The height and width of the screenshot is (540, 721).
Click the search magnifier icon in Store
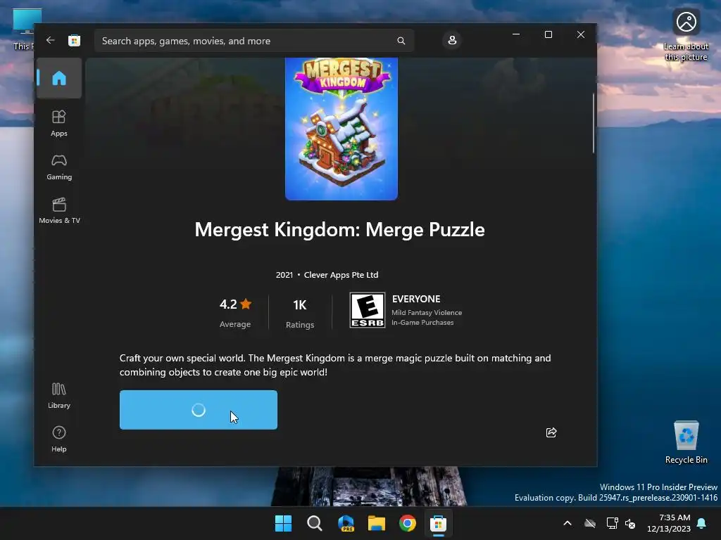401,41
